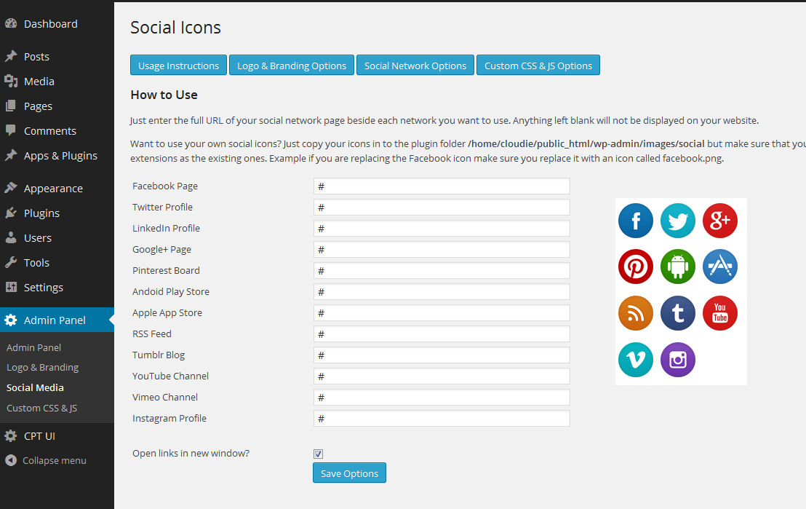
Task: Click the Twitter bird icon
Action: pos(677,221)
